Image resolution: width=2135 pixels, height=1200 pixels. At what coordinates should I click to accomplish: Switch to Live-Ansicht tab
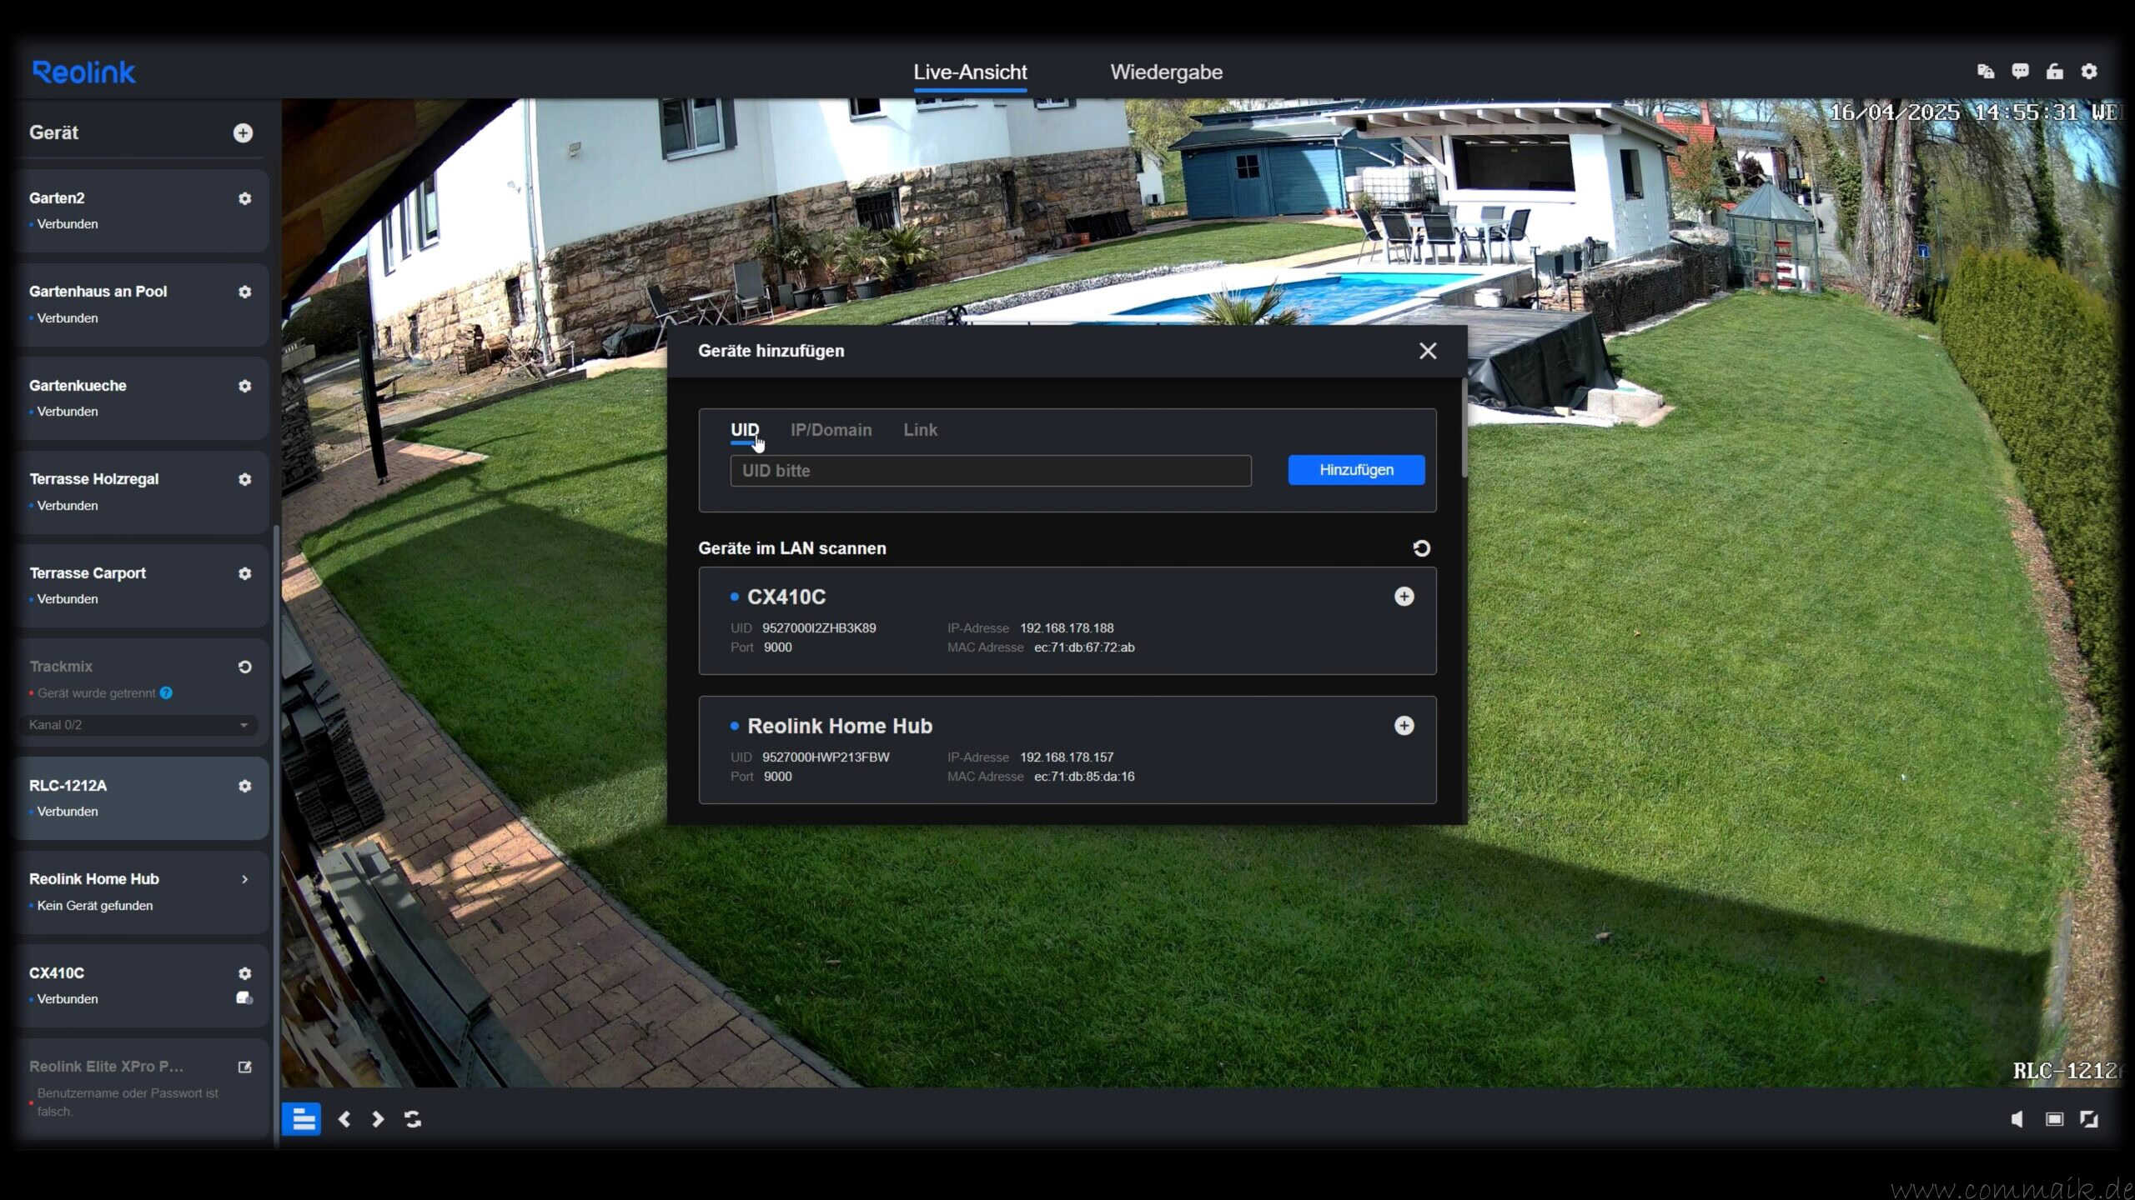[970, 72]
